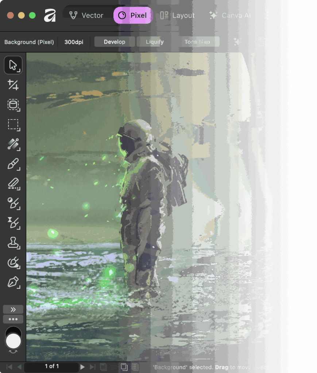Pick the Paint Brush tool
The image size is (317, 373).
tap(13, 164)
